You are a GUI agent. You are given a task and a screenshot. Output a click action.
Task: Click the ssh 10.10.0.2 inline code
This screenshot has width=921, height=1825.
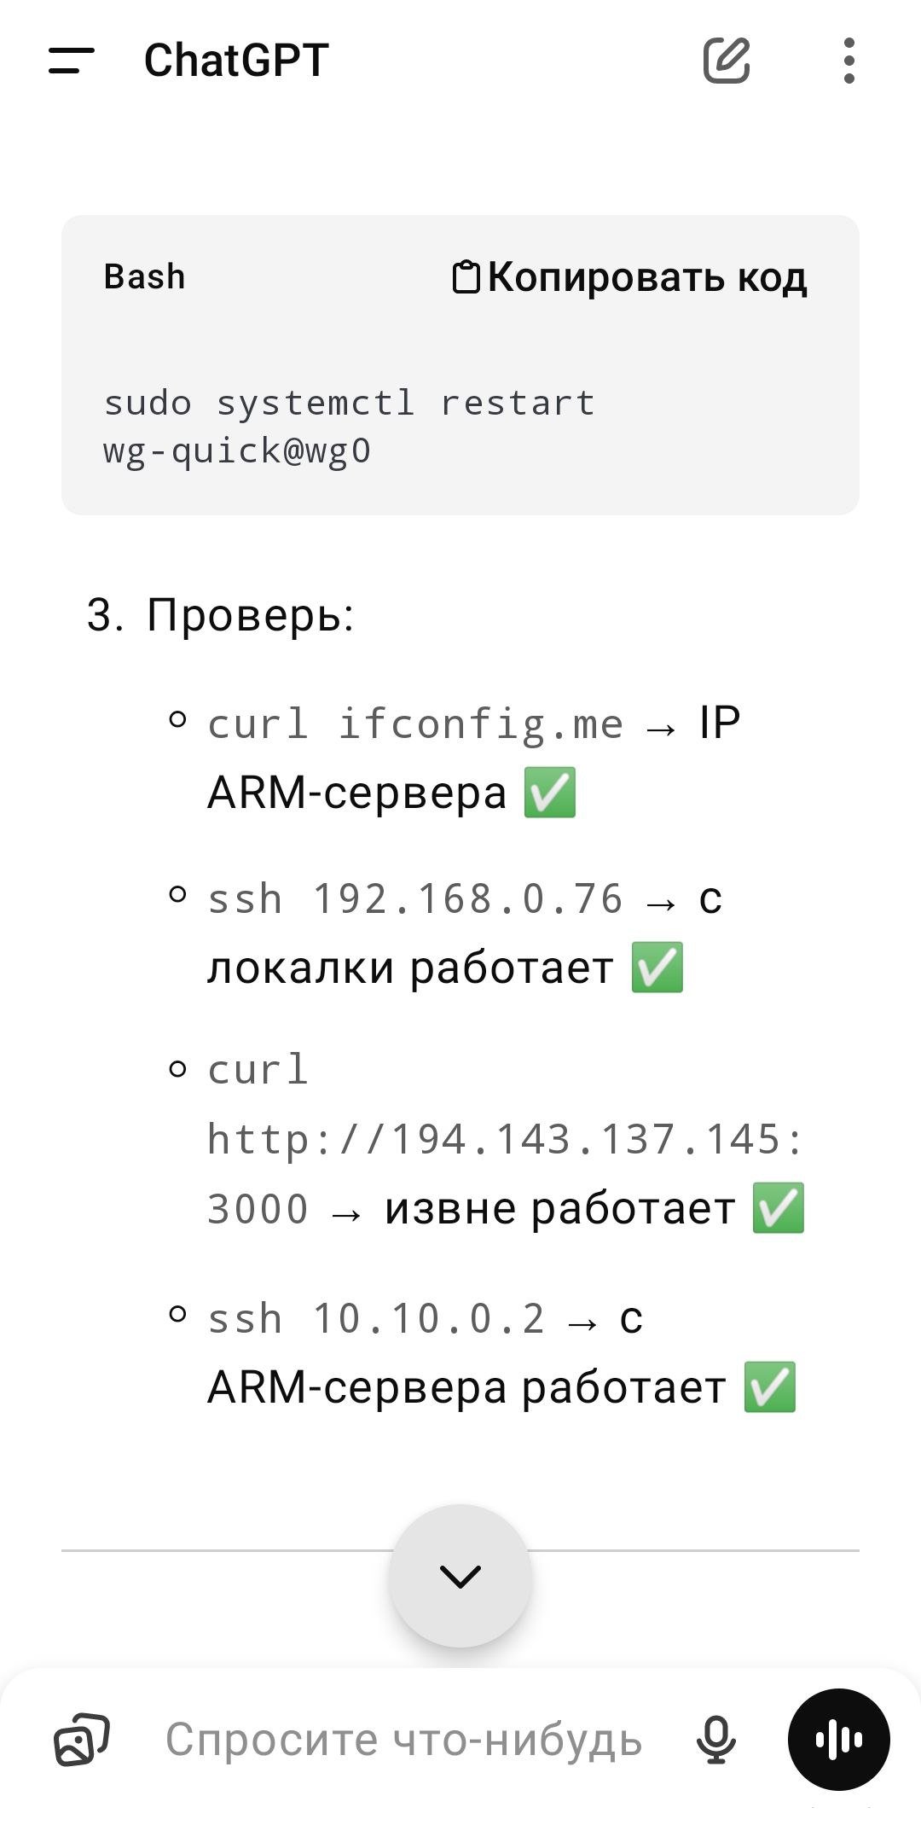[376, 1318]
